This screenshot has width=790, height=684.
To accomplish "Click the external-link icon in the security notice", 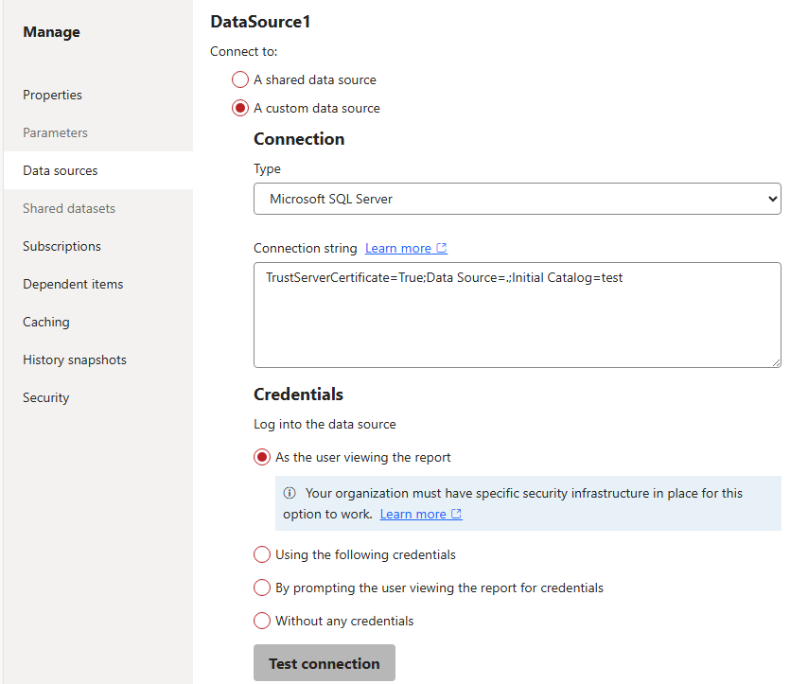I will tap(457, 514).
